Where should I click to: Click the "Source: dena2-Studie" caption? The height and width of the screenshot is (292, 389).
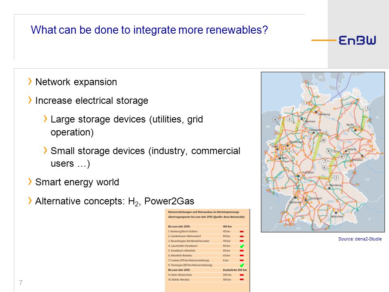coord(360,239)
